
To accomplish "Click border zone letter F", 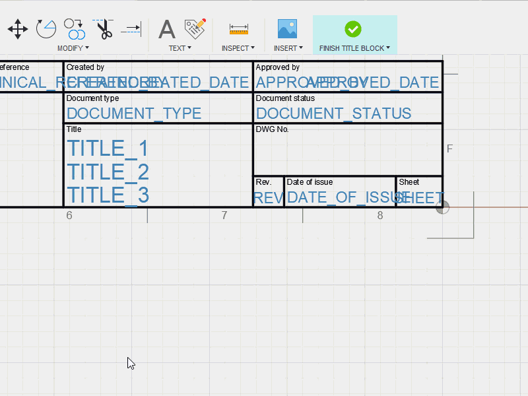I will (x=449, y=148).
